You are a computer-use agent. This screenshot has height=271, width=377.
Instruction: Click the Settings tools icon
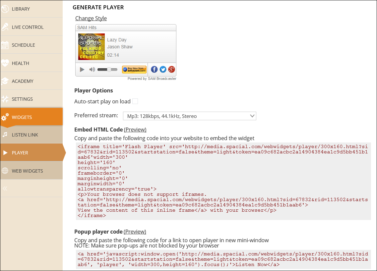coord(5,99)
